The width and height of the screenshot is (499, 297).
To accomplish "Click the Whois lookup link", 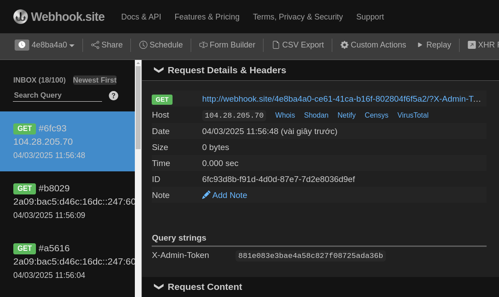I will pos(285,115).
